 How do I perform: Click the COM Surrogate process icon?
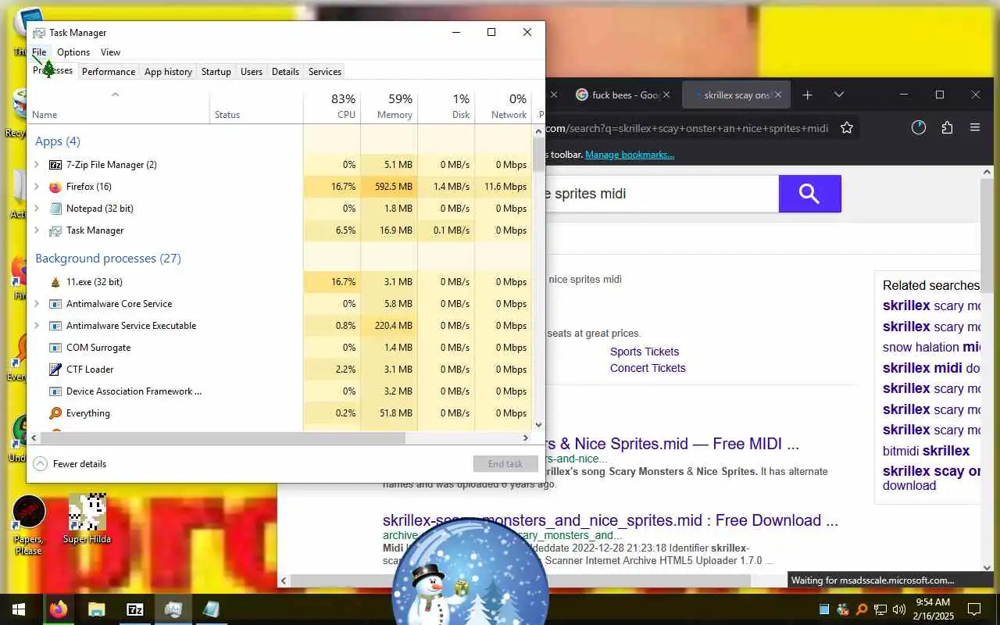[x=55, y=348]
